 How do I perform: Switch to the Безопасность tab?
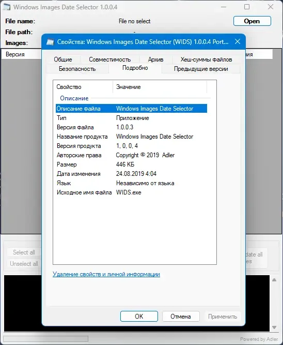click(x=77, y=69)
